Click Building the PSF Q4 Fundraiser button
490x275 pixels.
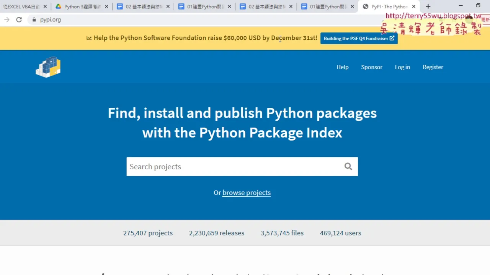tap(359, 38)
